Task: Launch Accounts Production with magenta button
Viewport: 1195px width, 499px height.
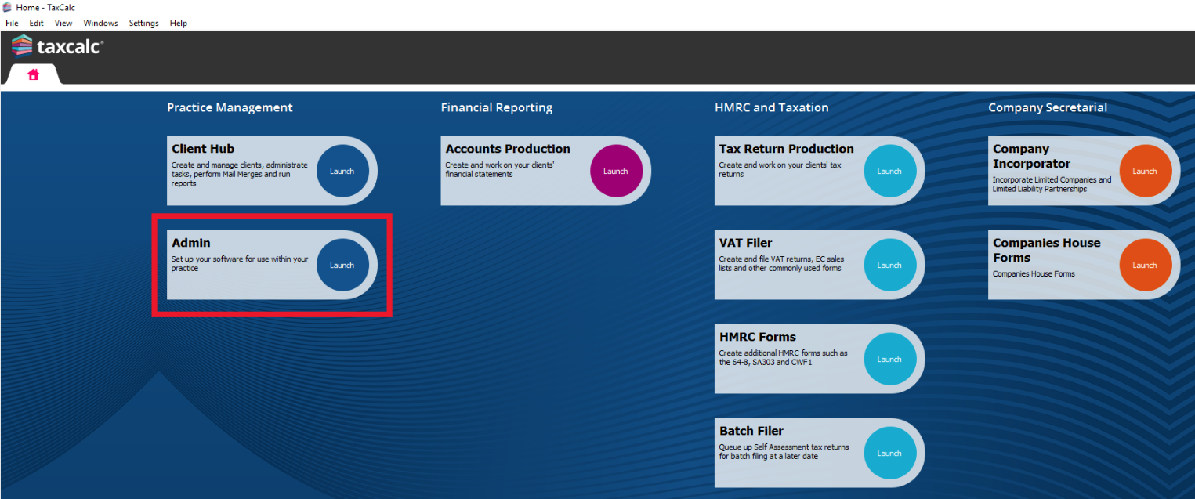Action: coord(615,172)
